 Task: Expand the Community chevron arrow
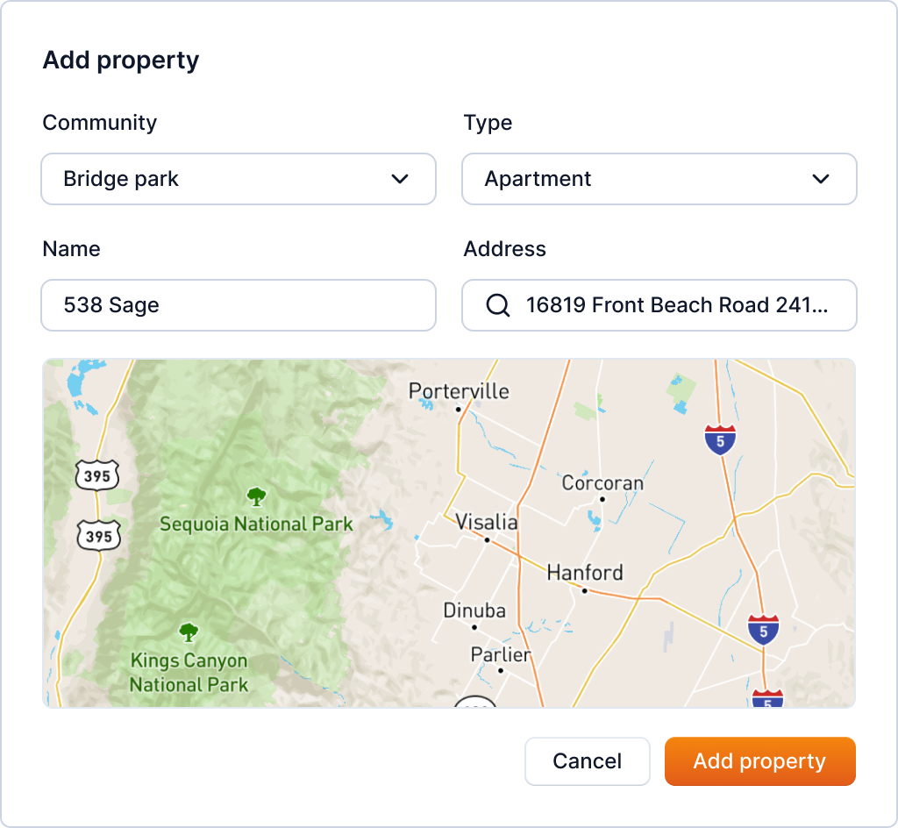(400, 179)
